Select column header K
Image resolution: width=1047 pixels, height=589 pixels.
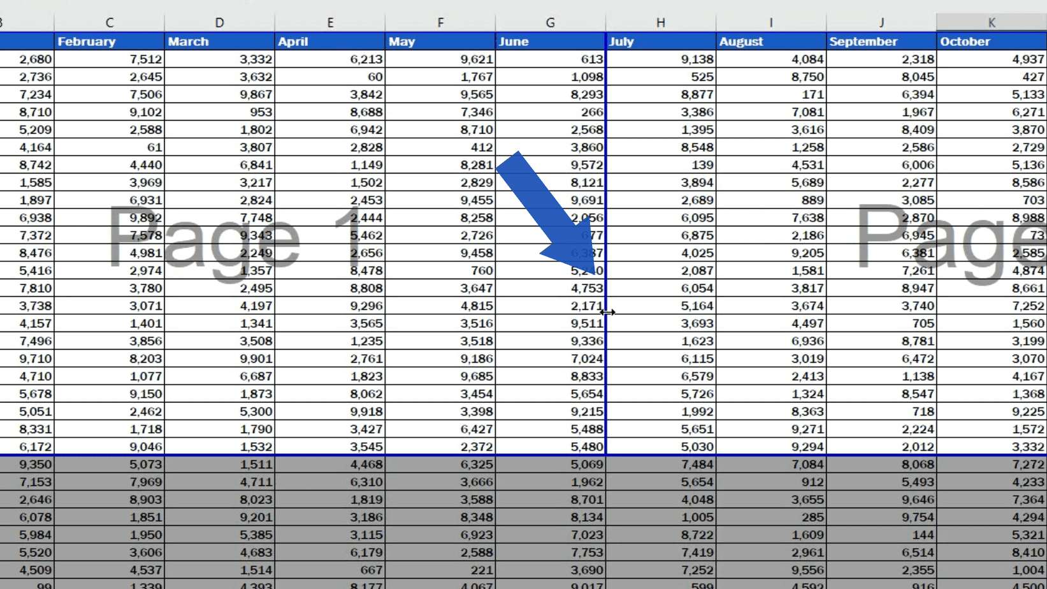tap(992, 22)
